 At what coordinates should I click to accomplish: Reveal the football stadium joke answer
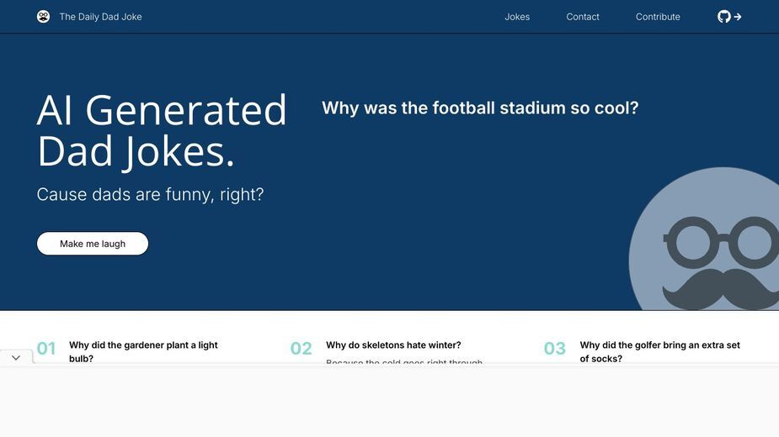point(480,108)
